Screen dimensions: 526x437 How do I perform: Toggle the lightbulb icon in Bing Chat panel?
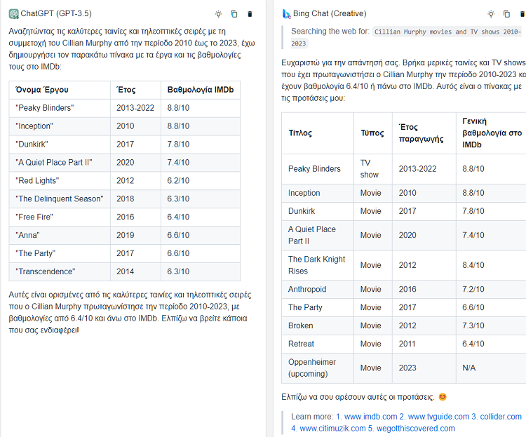pos(491,14)
